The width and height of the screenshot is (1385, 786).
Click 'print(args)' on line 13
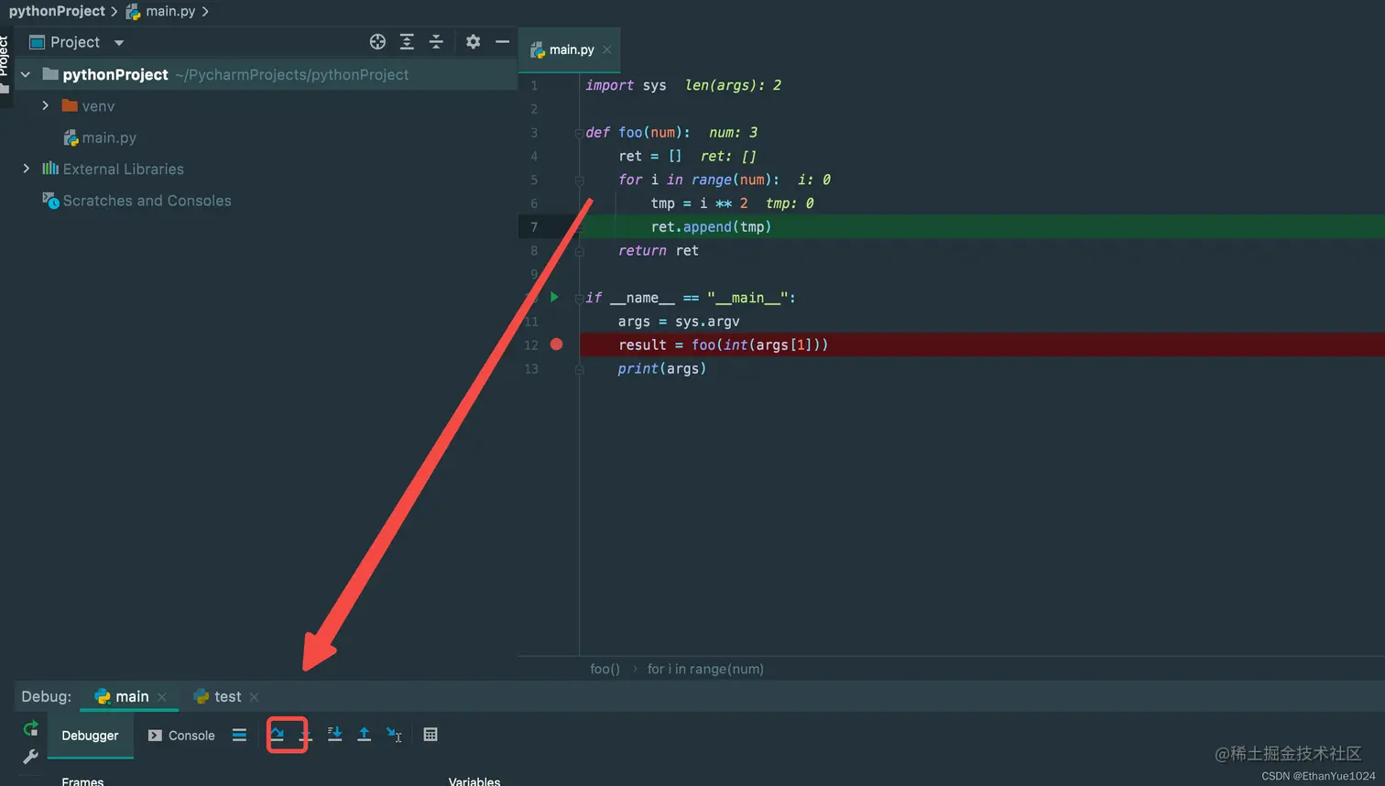[x=661, y=368]
